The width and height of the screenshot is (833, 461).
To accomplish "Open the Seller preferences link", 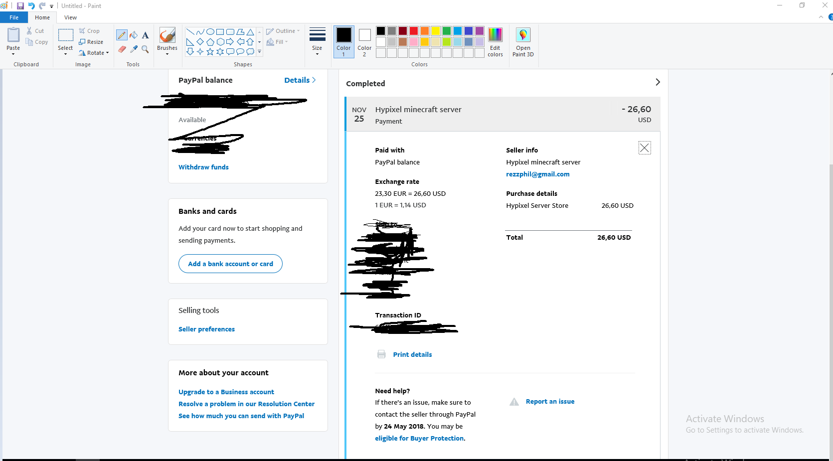I will point(206,329).
